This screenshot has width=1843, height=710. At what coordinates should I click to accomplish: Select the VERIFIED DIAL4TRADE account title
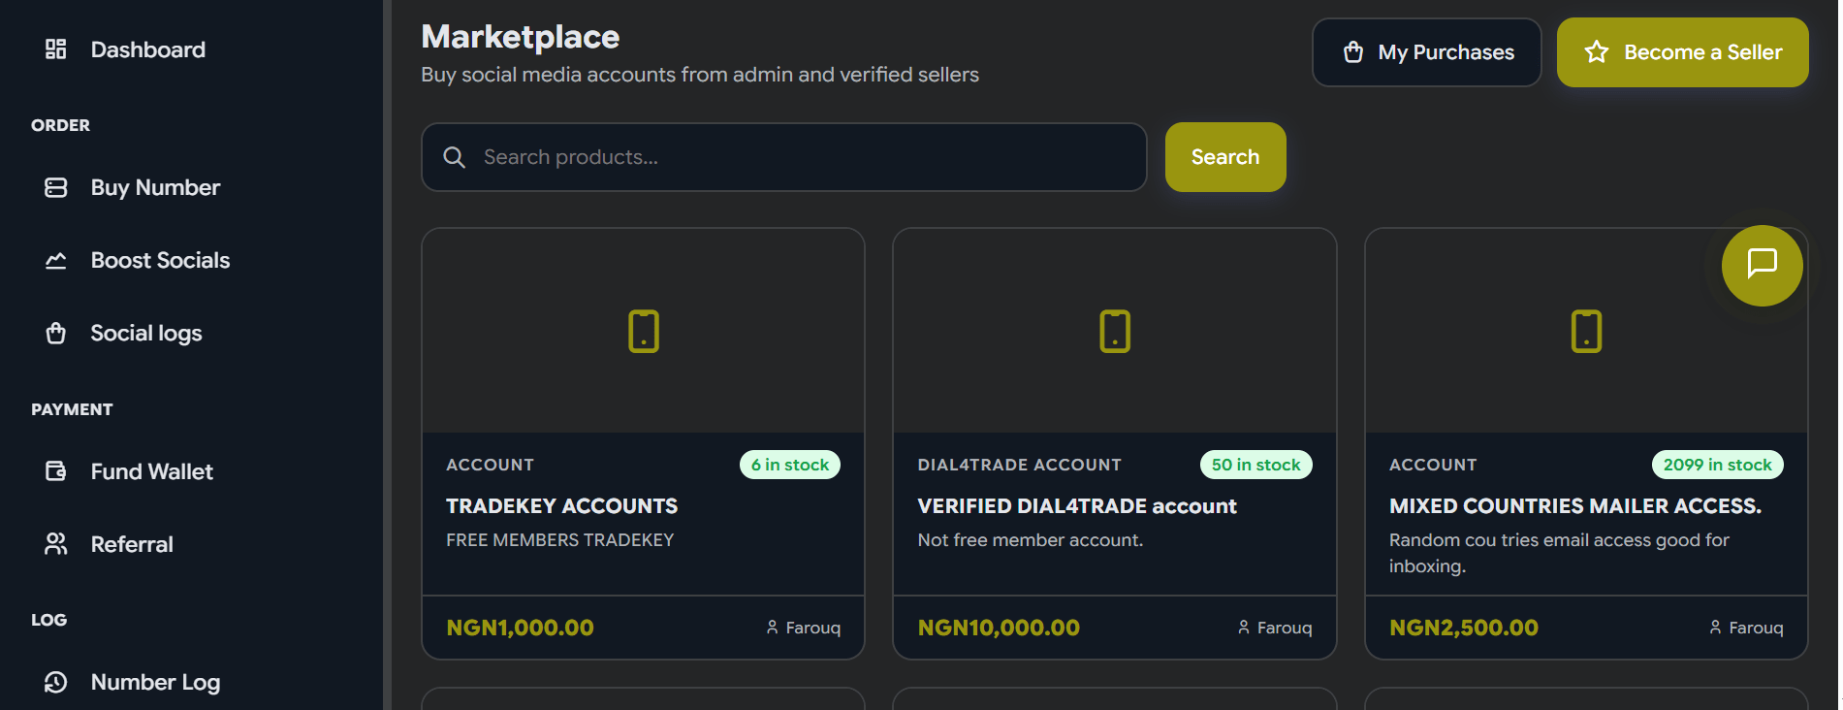click(1077, 506)
